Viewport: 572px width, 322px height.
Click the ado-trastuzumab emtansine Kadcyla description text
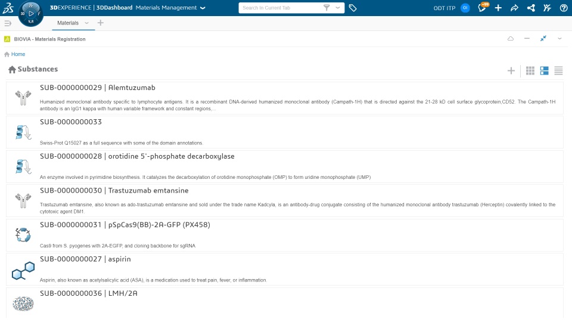click(298, 208)
